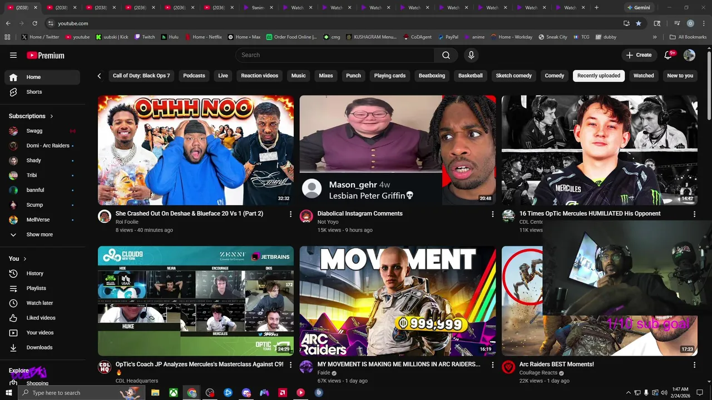Image resolution: width=712 pixels, height=400 pixels.
Task: Open CDL Headquarters channel avatar
Action: (105, 367)
